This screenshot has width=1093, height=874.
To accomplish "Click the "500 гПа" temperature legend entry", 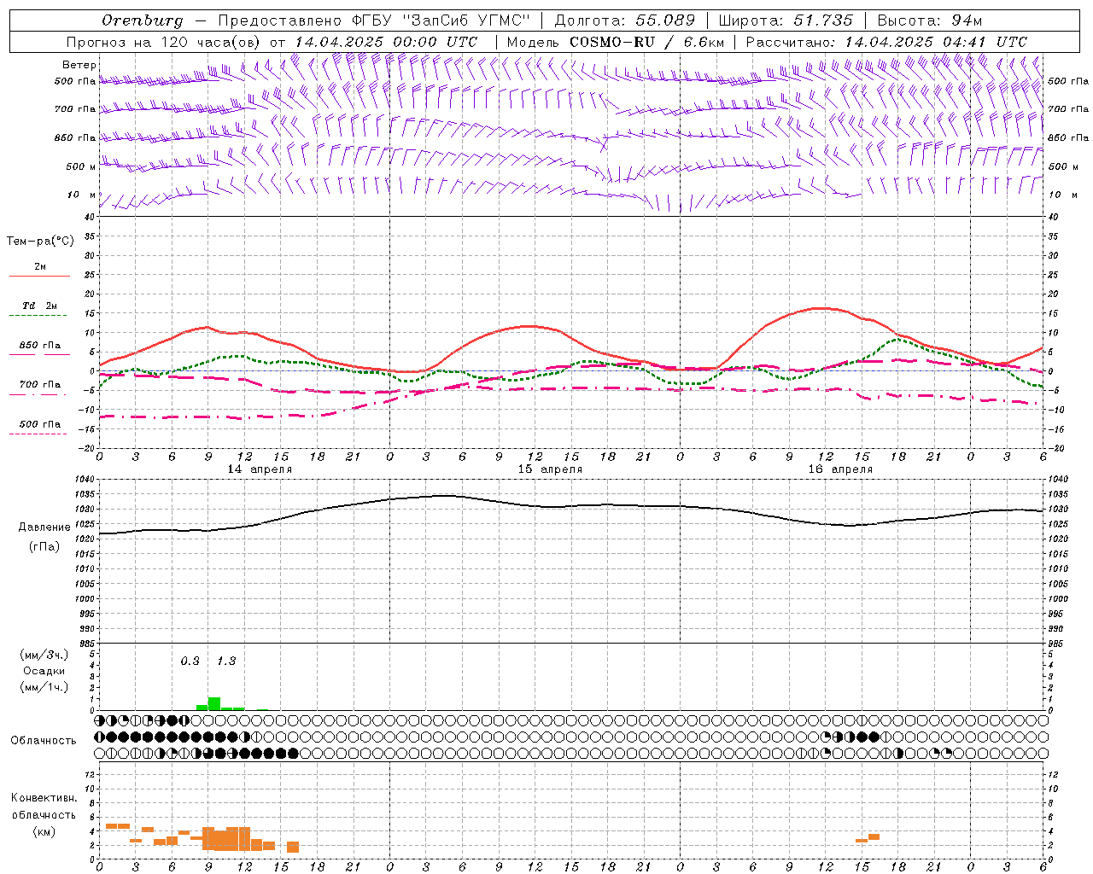I will click(40, 424).
